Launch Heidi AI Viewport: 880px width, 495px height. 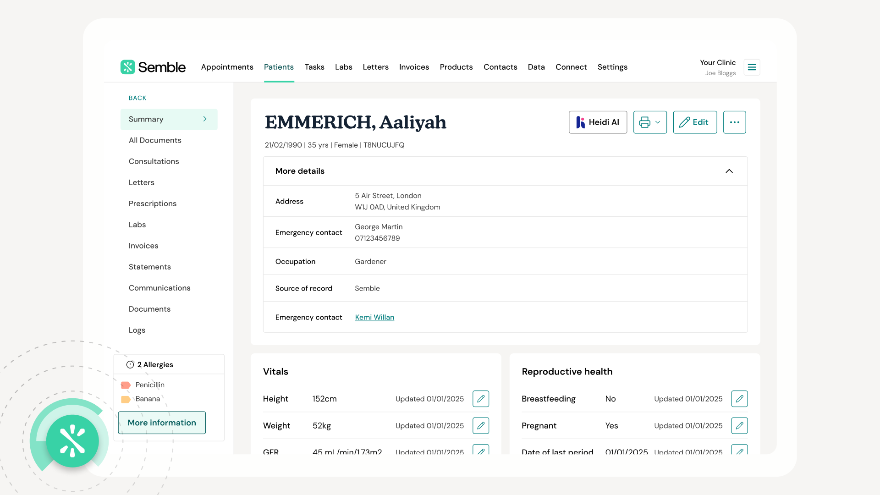[598, 122]
